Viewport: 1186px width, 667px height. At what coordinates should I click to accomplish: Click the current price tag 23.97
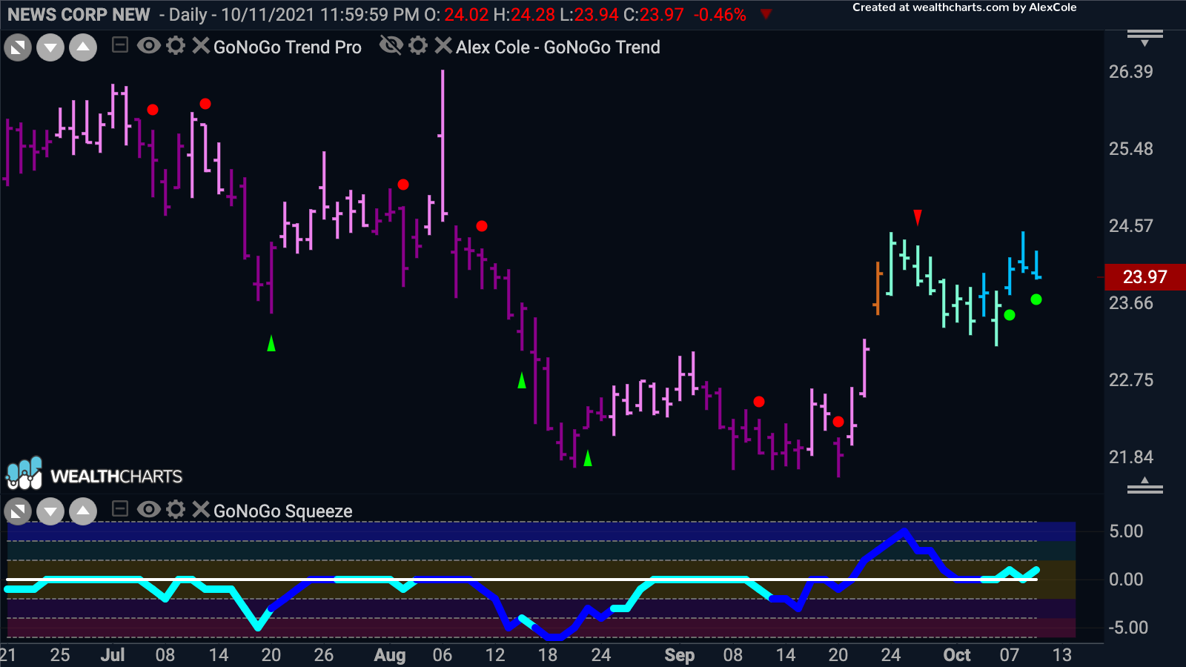1144,277
